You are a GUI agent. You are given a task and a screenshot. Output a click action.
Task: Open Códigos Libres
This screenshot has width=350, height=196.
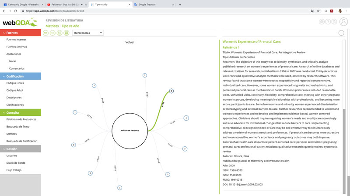coord(15,83)
